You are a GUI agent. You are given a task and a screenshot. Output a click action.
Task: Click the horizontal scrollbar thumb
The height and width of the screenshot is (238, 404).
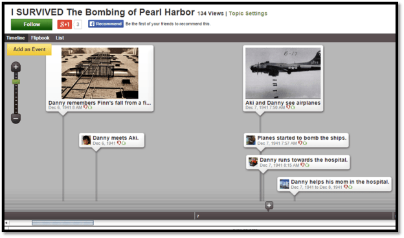(x=63, y=222)
